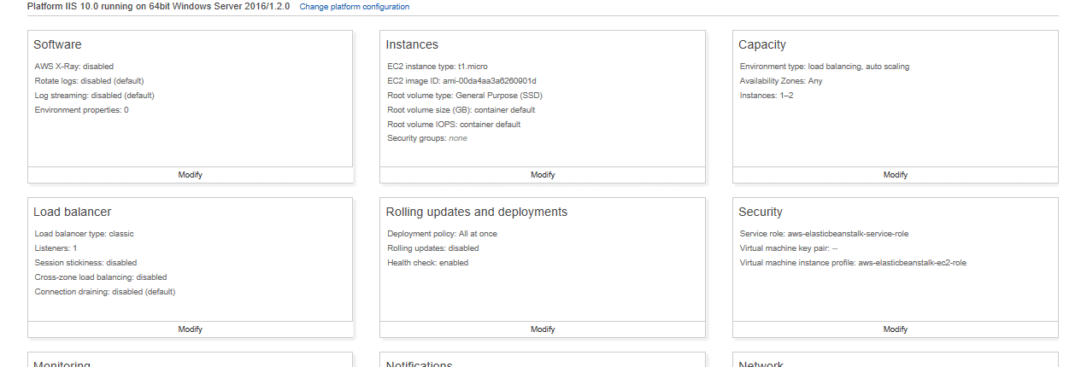Select 'AWS X-Ray: disabled' text
Screen dimensions: 1087x367
click(x=74, y=67)
